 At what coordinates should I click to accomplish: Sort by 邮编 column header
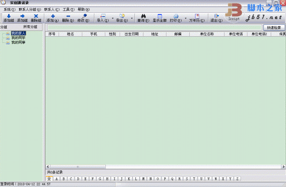click(x=178, y=34)
